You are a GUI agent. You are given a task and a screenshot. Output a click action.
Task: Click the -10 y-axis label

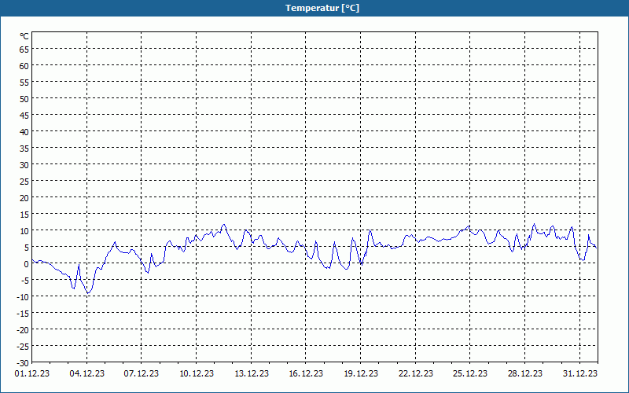pyautogui.click(x=23, y=297)
